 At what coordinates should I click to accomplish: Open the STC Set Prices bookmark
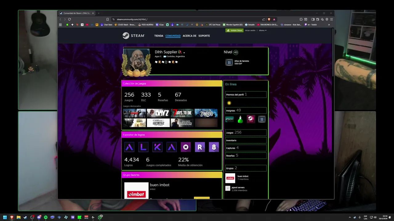click(x=213, y=25)
